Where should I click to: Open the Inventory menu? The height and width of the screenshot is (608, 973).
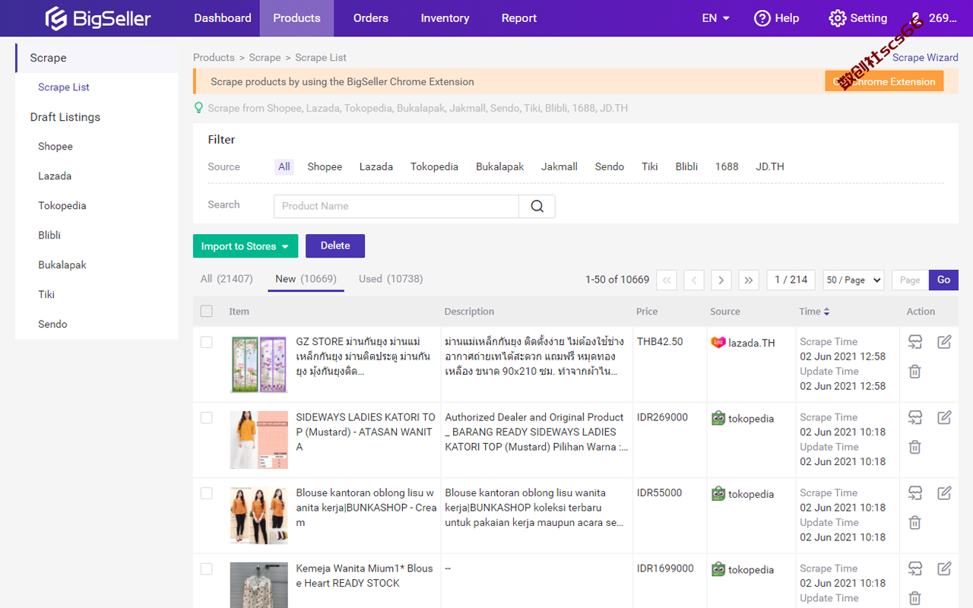[x=445, y=18]
